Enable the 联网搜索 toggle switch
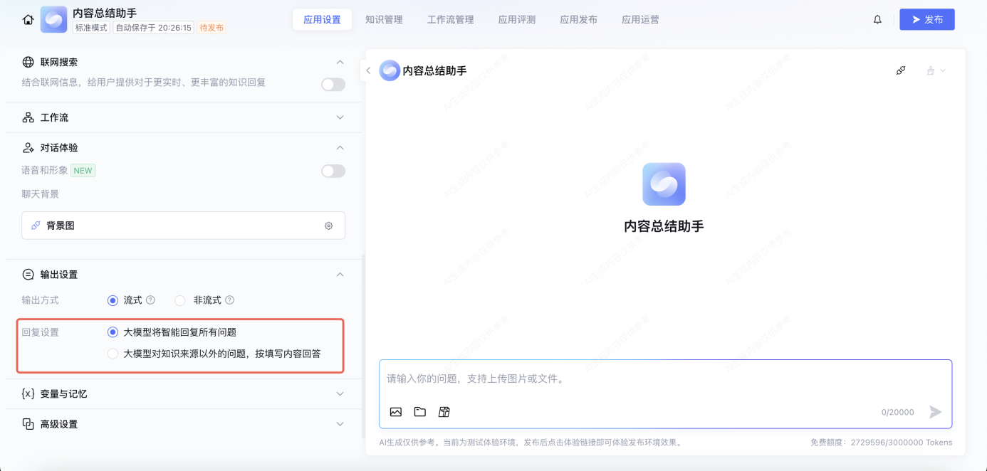The width and height of the screenshot is (987, 471). (333, 85)
